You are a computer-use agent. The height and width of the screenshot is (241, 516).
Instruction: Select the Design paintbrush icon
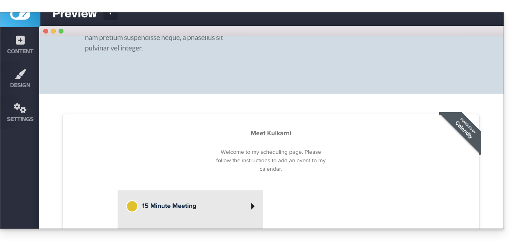(x=20, y=74)
